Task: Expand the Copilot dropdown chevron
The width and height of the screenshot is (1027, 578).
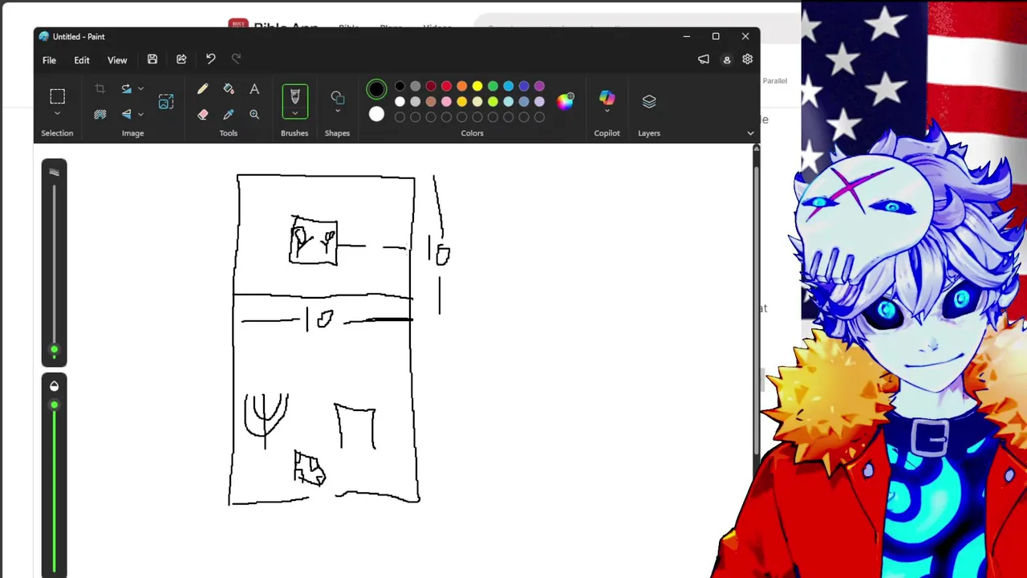Action: pos(607,112)
